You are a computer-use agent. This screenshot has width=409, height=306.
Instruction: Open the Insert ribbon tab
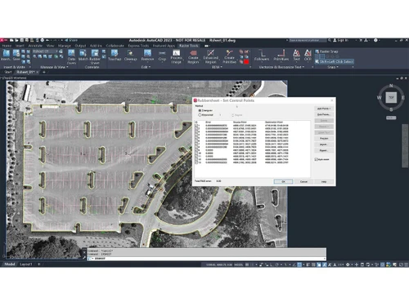pos(20,46)
